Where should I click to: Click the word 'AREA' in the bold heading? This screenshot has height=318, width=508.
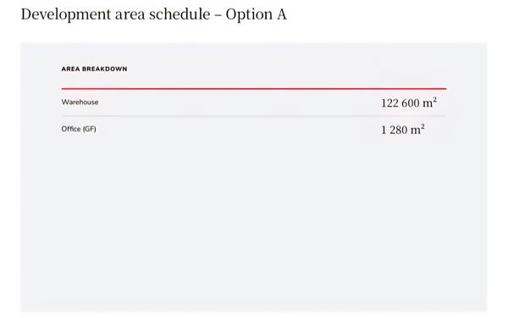click(x=70, y=69)
